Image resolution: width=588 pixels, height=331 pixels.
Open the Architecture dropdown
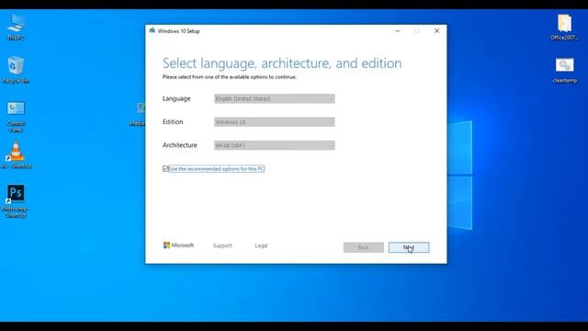275,145
